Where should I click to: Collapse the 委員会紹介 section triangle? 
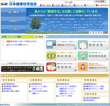[2, 75]
